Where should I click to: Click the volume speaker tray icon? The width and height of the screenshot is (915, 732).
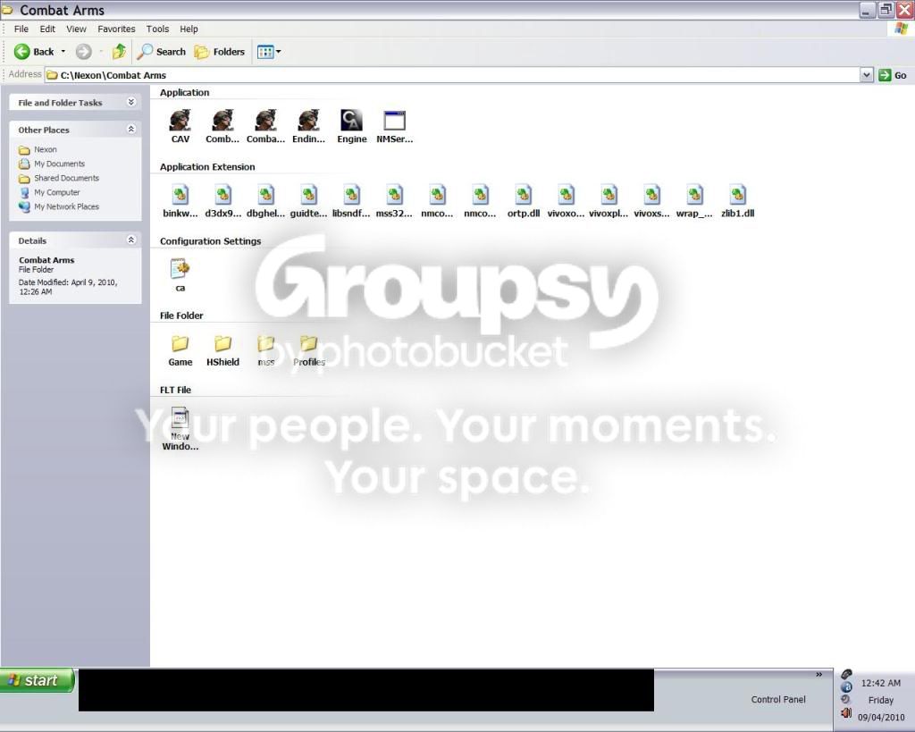pyautogui.click(x=846, y=712)
